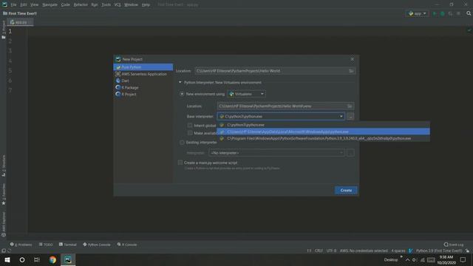This screenshot has height=266, width=473.
Task: Open the Event Log
Action: click(454, 245)
